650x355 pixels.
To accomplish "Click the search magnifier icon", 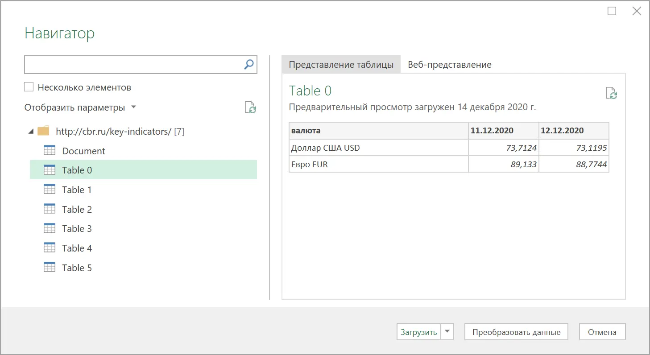I will coord(249,65).
